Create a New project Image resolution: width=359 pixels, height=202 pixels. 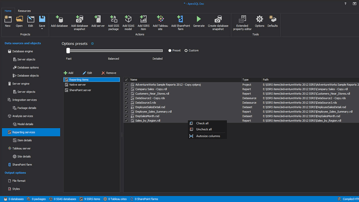[x=8, y=21]
